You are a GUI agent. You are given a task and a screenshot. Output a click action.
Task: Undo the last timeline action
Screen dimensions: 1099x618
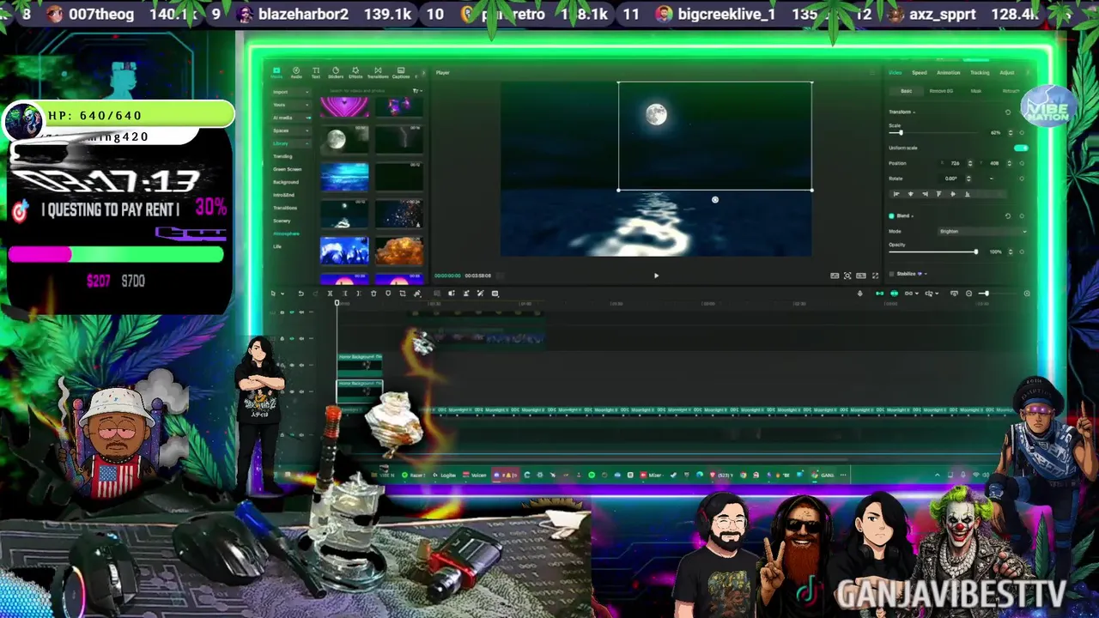(301, 294)
